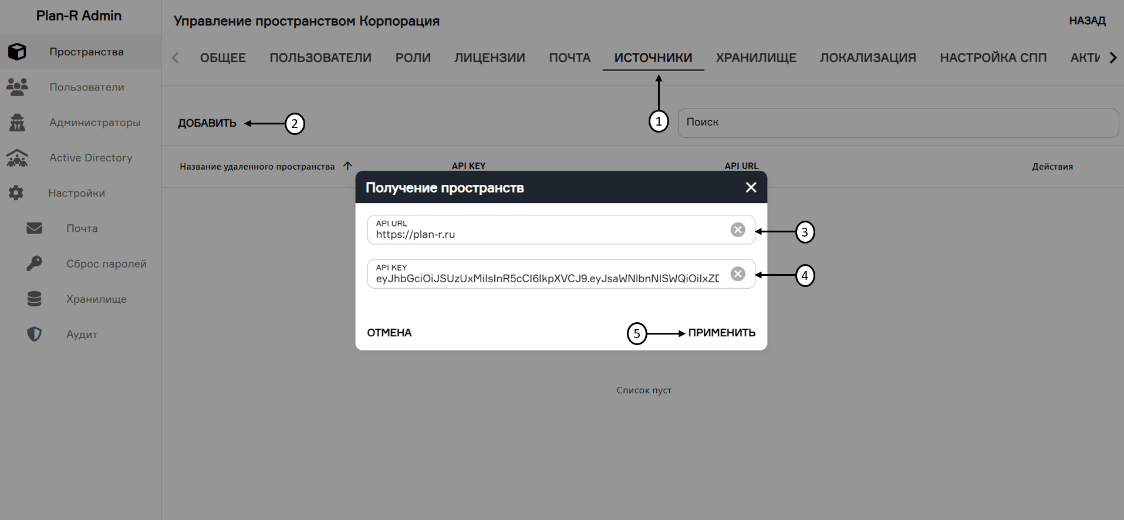Image resolution: width=1124 pixels, height=520 pixels.
Task: Click the Хранилище database icon in sidebar
Action: point(34,299)
